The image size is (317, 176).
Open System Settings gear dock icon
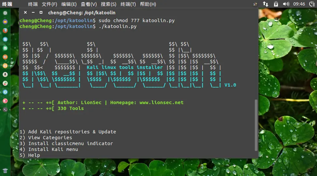(x=5, y=92)
